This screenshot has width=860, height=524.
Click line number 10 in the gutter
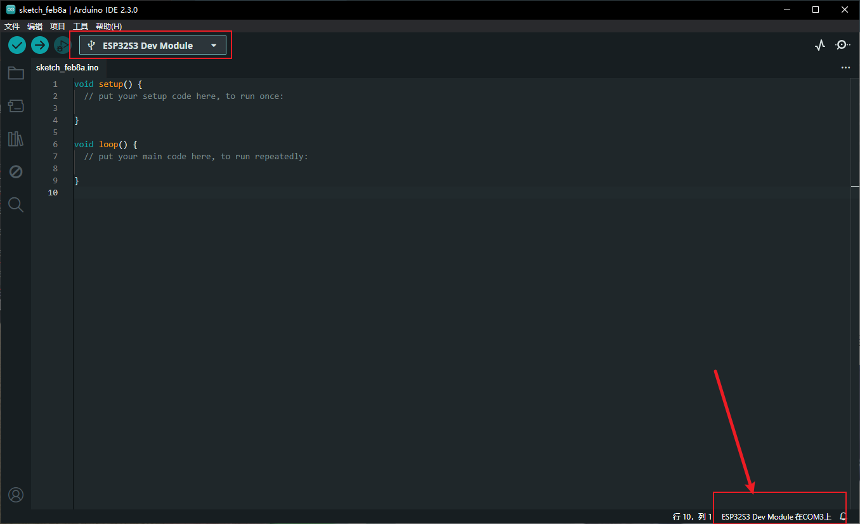53,192
